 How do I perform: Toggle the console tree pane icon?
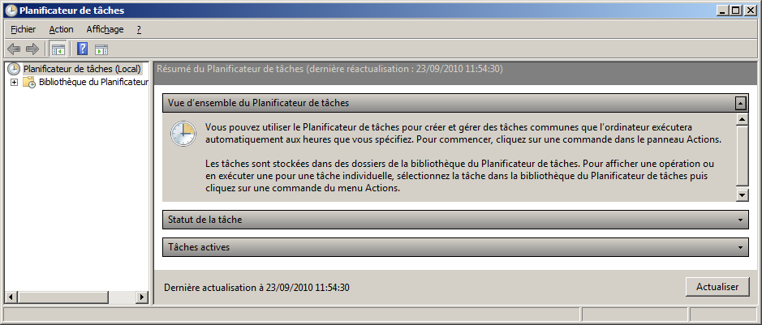pyautogui.click(x=58, y=49)
